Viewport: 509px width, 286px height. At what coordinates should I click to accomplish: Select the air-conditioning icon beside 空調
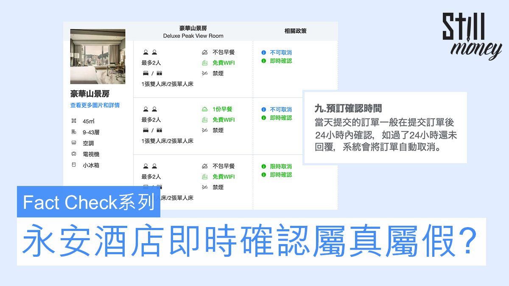tap(74, 143)
